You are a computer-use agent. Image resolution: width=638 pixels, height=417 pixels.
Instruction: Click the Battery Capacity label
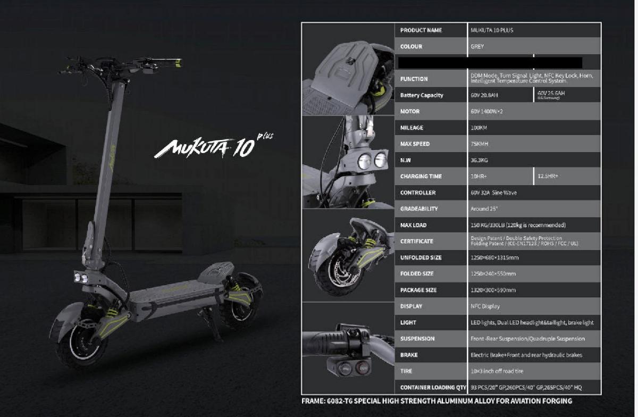pyautogui.click(x=422, y=95)
